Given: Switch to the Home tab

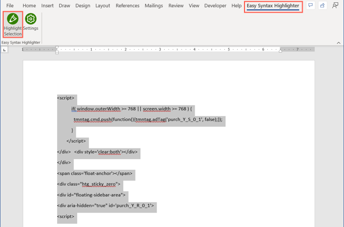Looking at the screenshot, I should pos(29,6).
